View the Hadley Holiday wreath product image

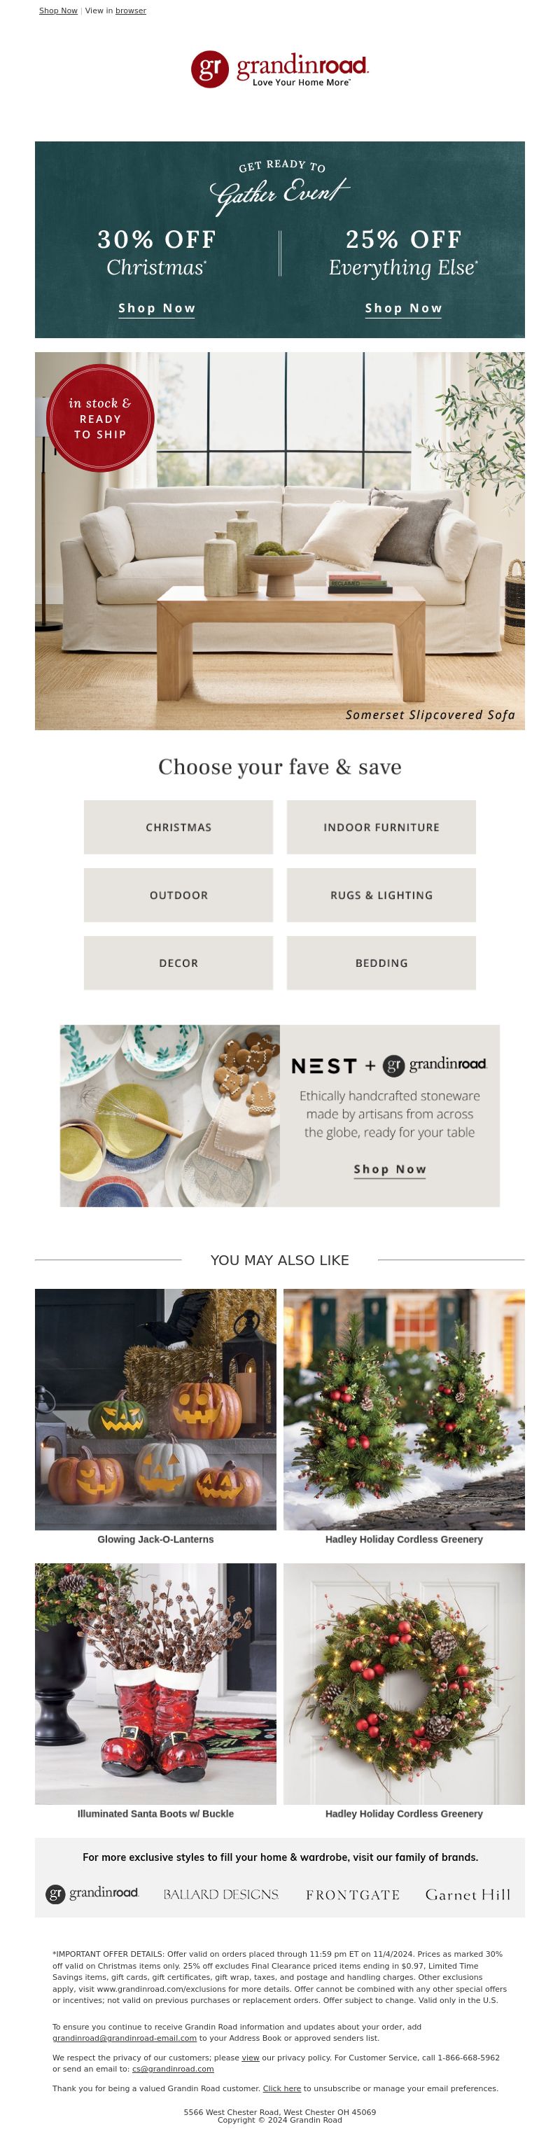404,1684
